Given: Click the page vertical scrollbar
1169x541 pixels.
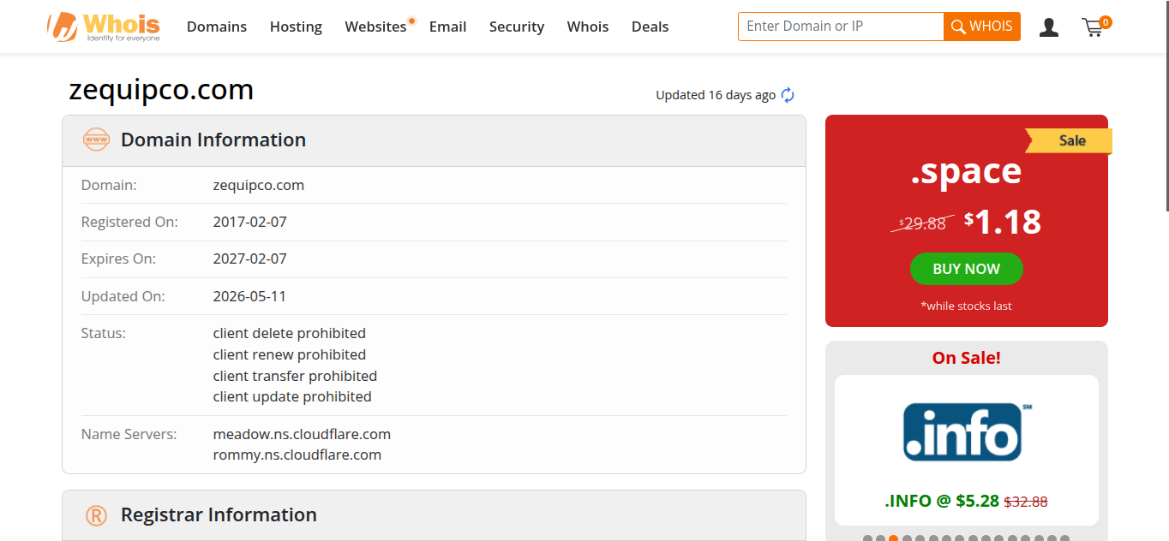Looking at the screenshot, I should [1166, 107].
